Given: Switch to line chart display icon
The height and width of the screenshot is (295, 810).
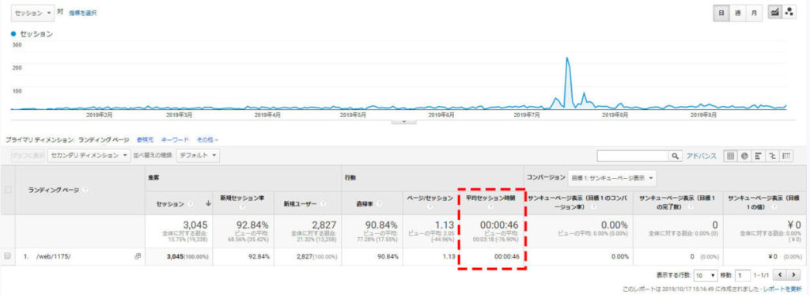Looking at the screenshot, I should (775, 13).
